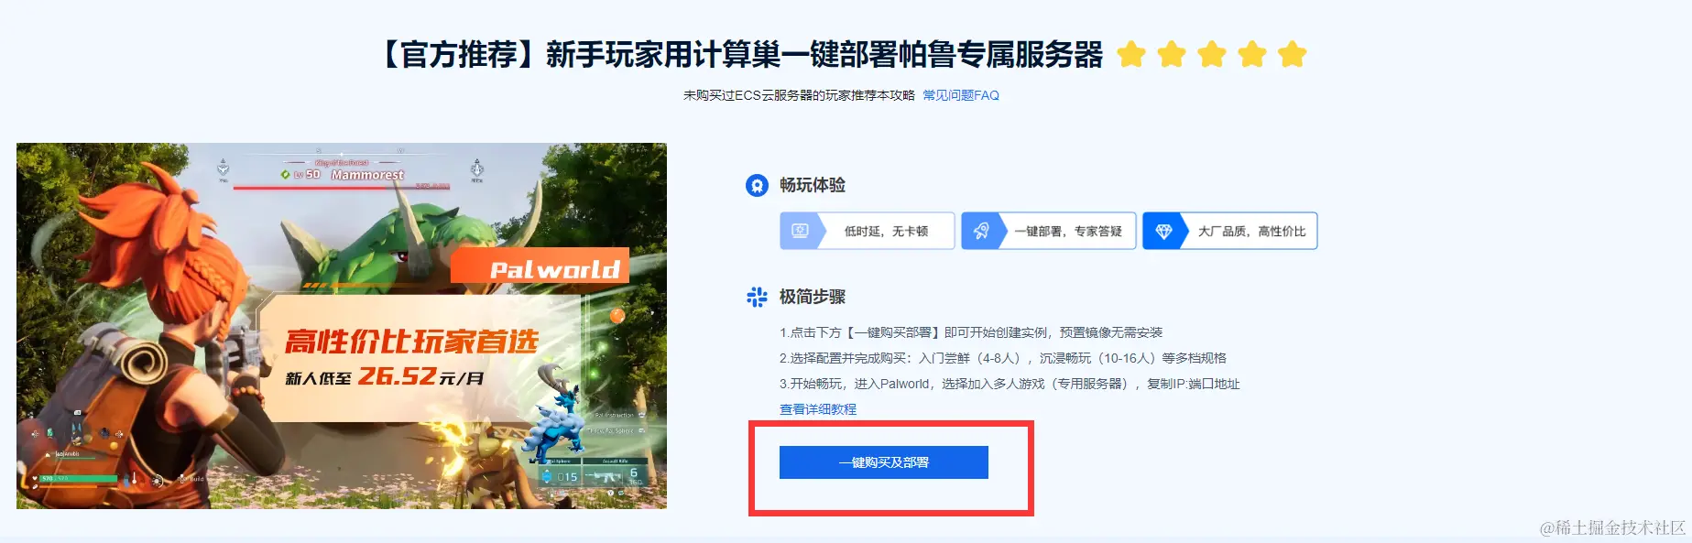This screenshot has height=543, width=1692.
Task: Click the 极简步骤 dotted cluster icon
Action: pos(757,297)
